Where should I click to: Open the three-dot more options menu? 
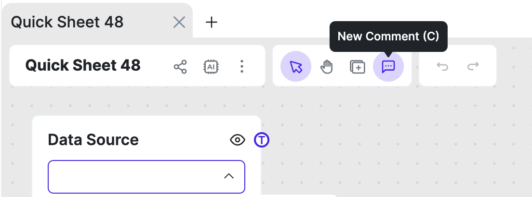tap(242, 66)
